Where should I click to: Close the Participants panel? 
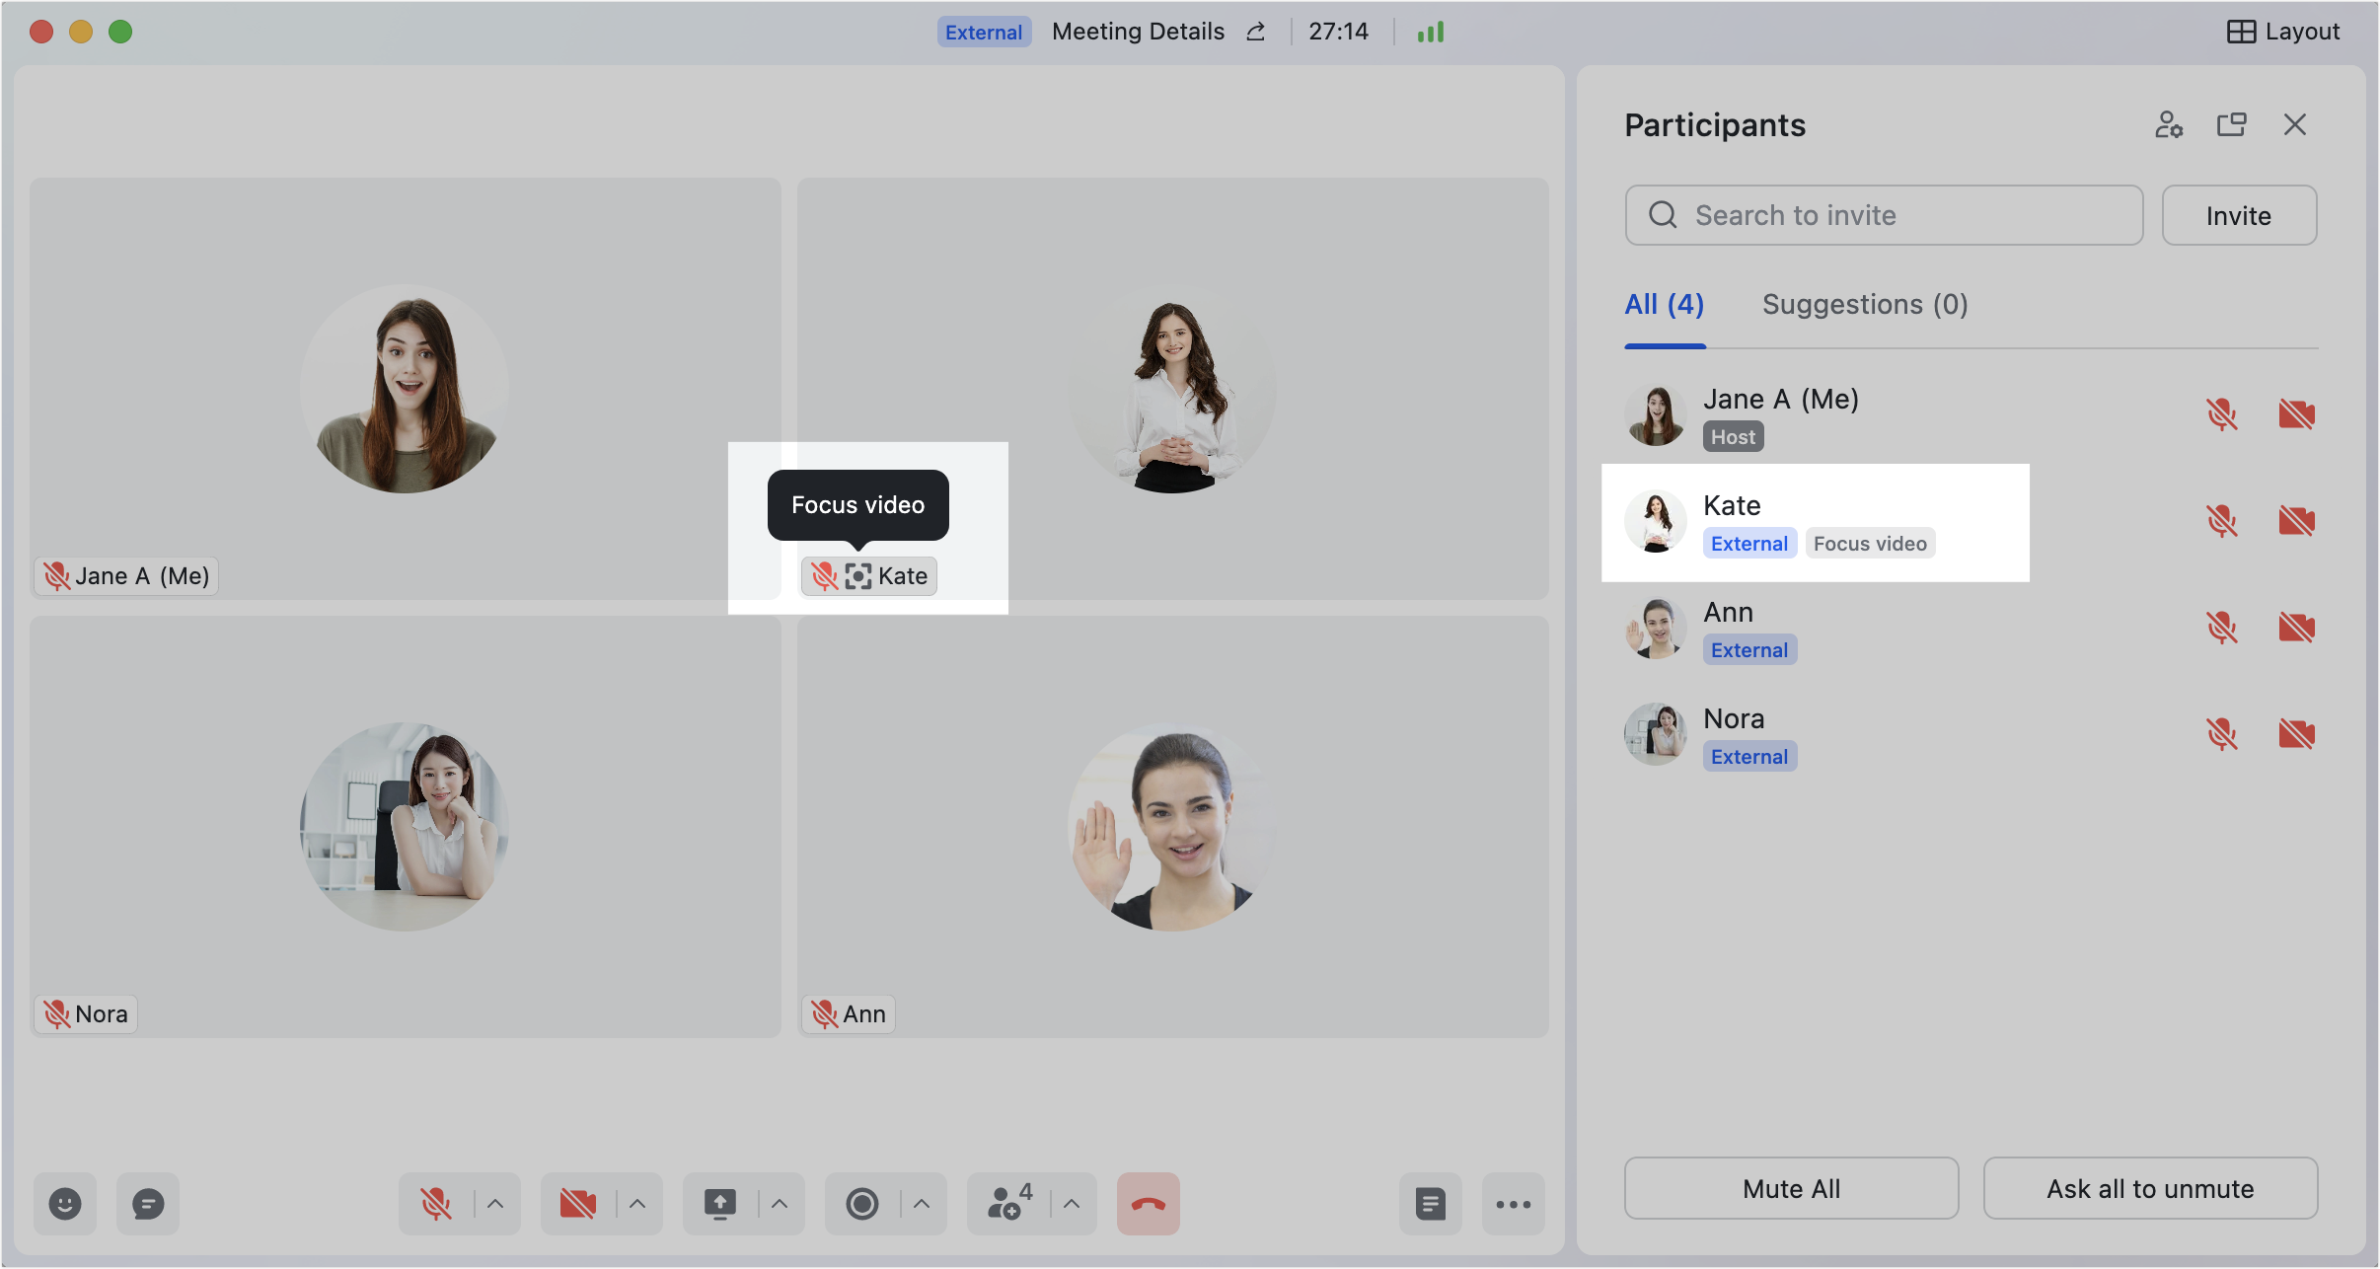[x=2295, y=124]
